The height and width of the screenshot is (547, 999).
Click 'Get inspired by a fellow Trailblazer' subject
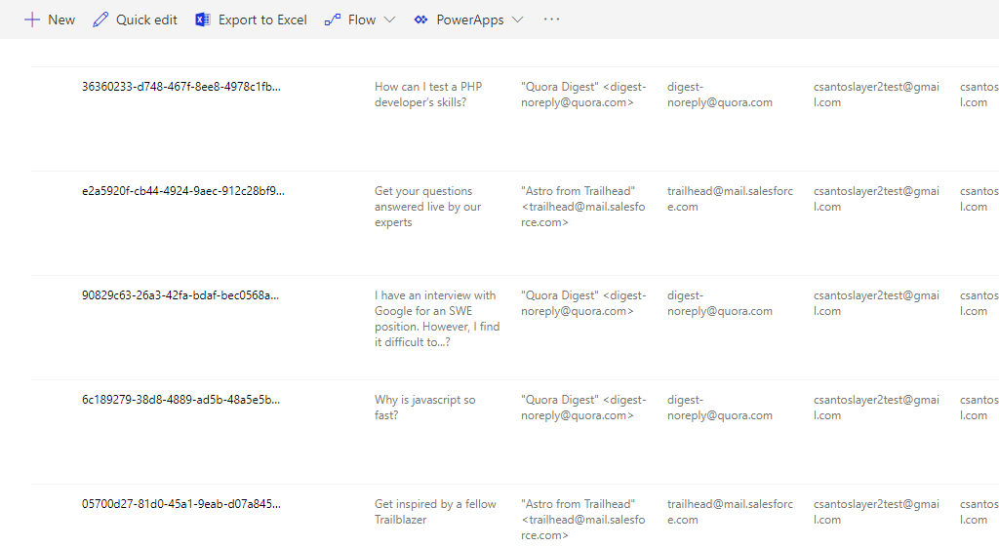(x=434, y=512)
